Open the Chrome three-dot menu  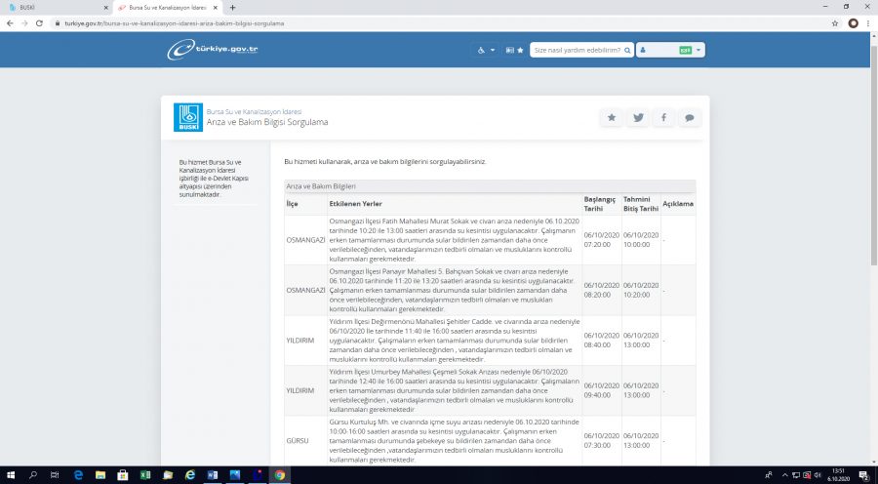tap(867, 23)
